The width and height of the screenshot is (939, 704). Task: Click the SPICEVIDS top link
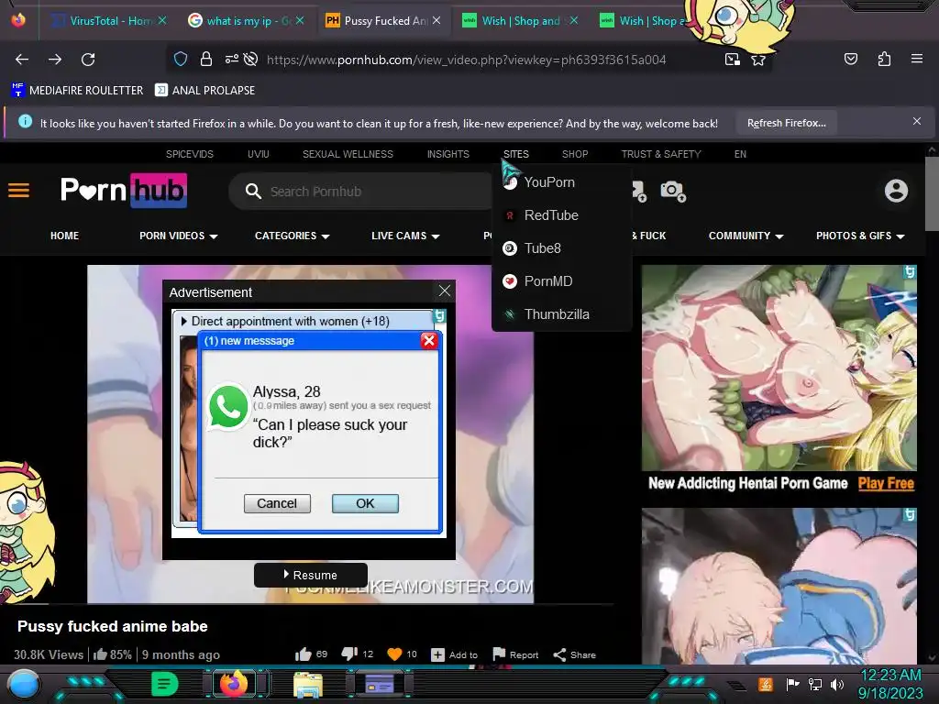pos(189,154)
